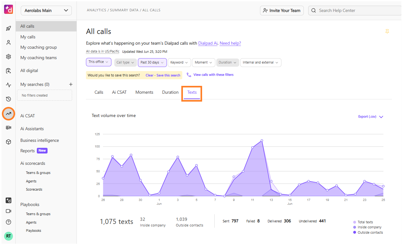
Task: Click the Need help? link
Action: pyautogui.click(x=230, y=43)
